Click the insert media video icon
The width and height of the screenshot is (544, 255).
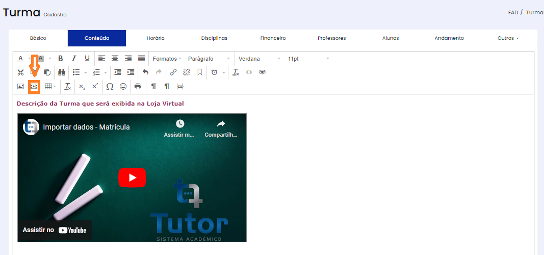[34, 86]
